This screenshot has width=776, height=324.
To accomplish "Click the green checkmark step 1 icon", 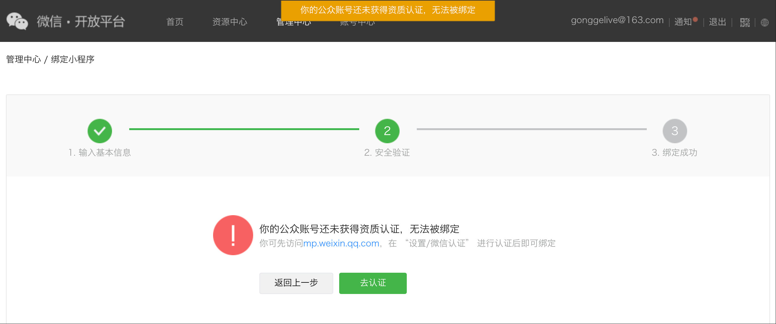I will 100,131.
